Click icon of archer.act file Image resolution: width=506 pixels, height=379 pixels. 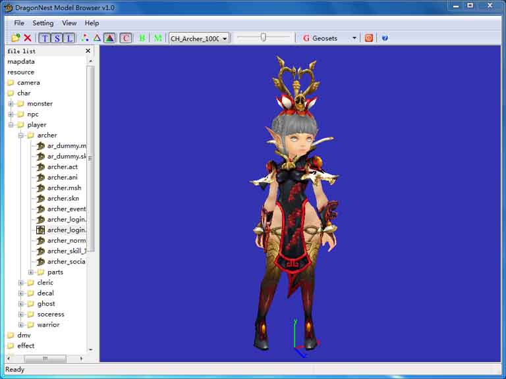[40, 167]
